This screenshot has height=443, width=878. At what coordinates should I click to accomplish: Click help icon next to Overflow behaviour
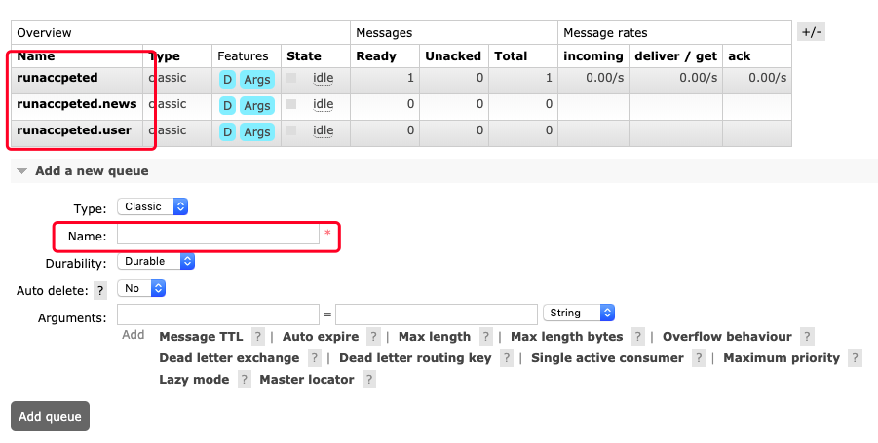(x=807, y=337)
